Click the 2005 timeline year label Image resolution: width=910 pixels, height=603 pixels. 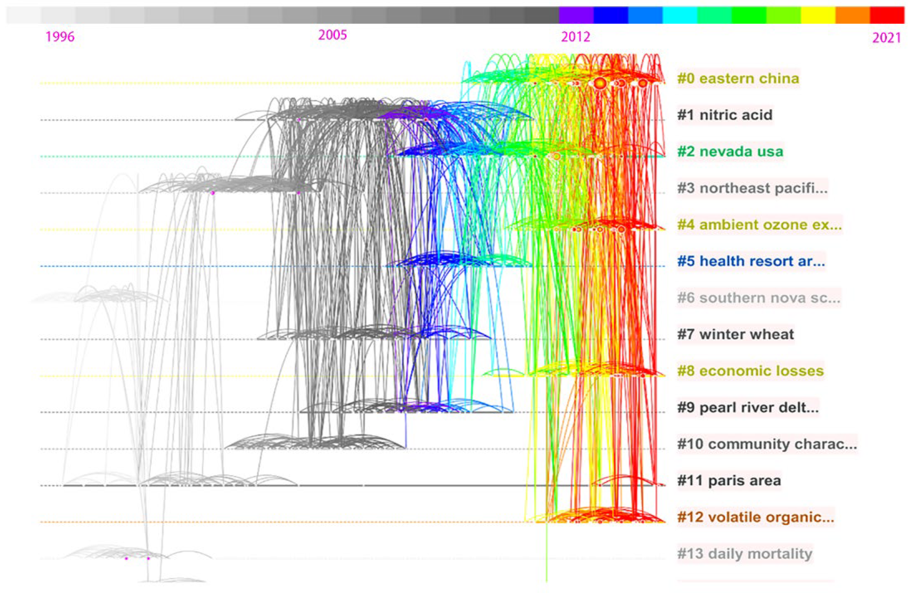tap(332, 35)
